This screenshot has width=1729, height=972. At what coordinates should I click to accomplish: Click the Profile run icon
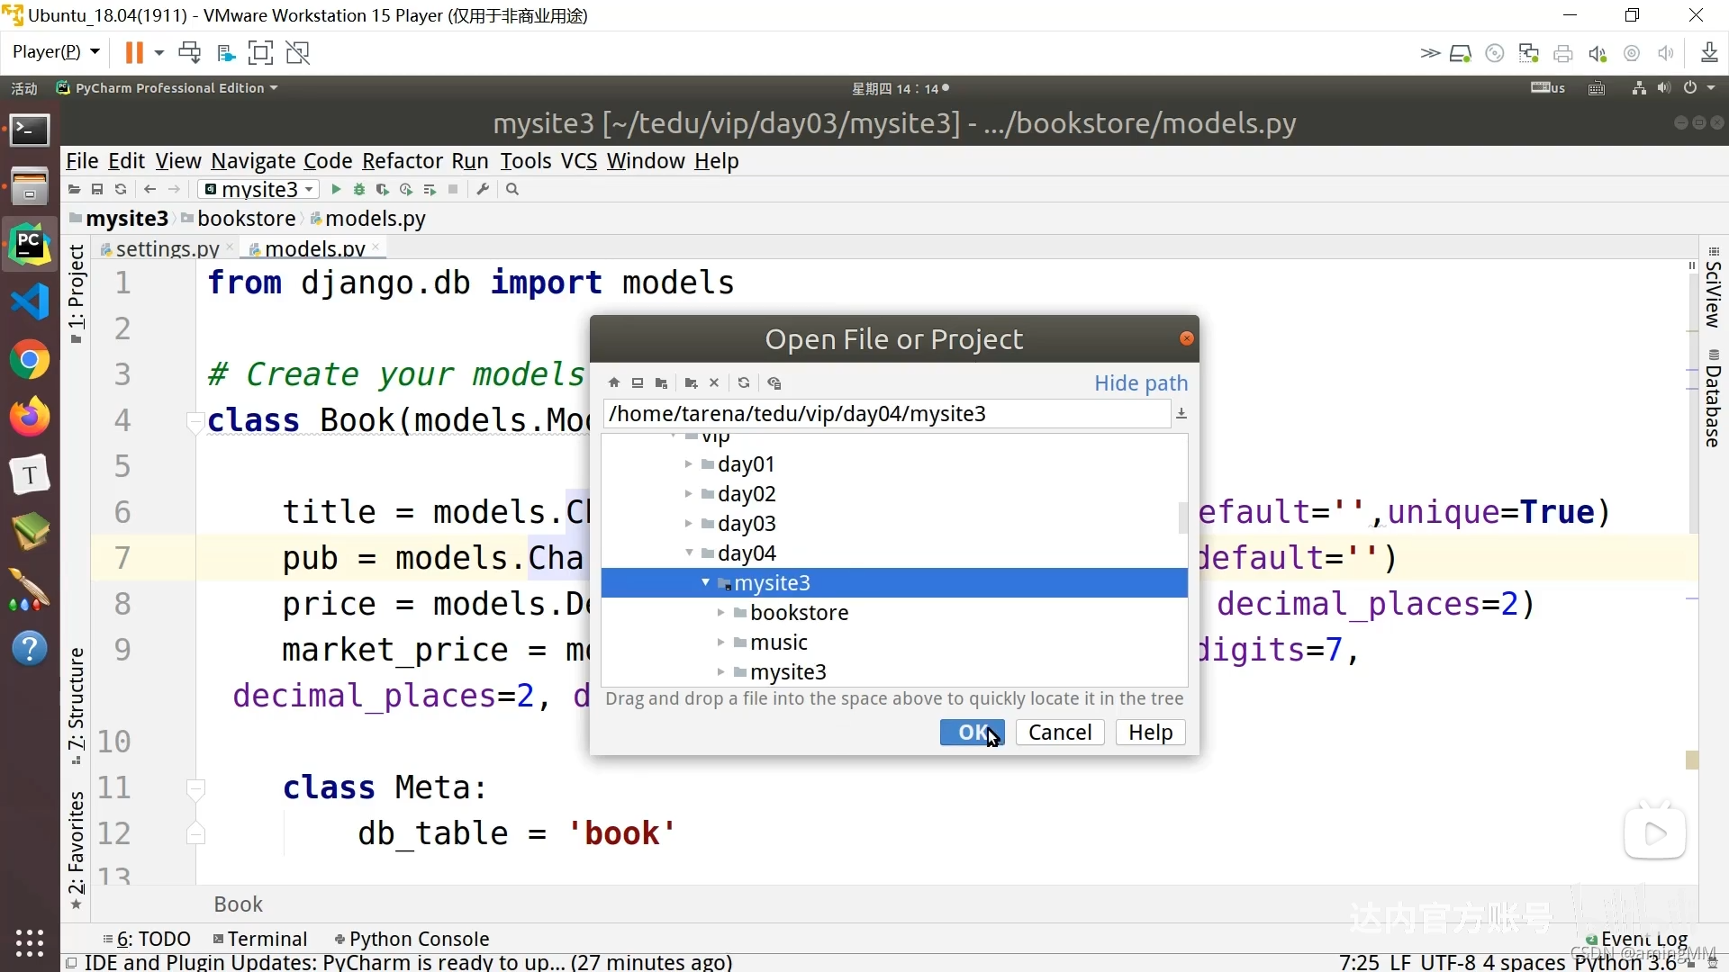406,190
